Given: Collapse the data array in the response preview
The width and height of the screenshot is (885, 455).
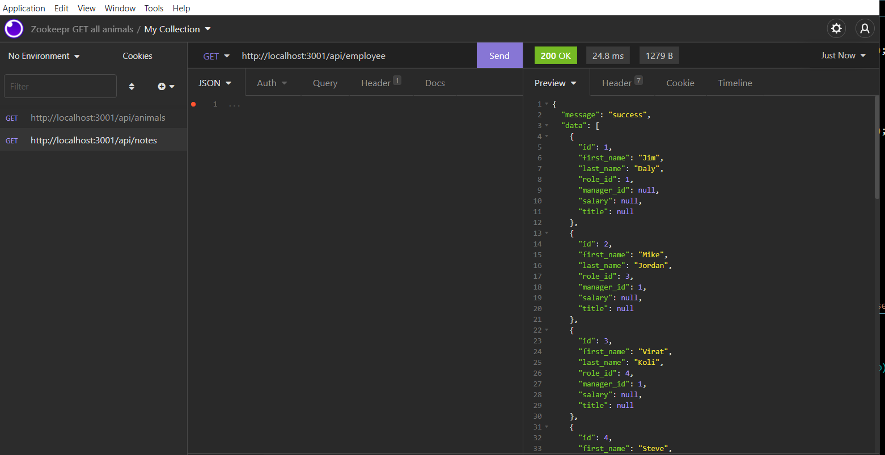Looking at the screenshot, I should point(545,125).
